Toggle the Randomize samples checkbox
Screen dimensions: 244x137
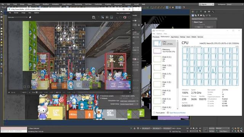pyautogui.click(x=101, y=96)
